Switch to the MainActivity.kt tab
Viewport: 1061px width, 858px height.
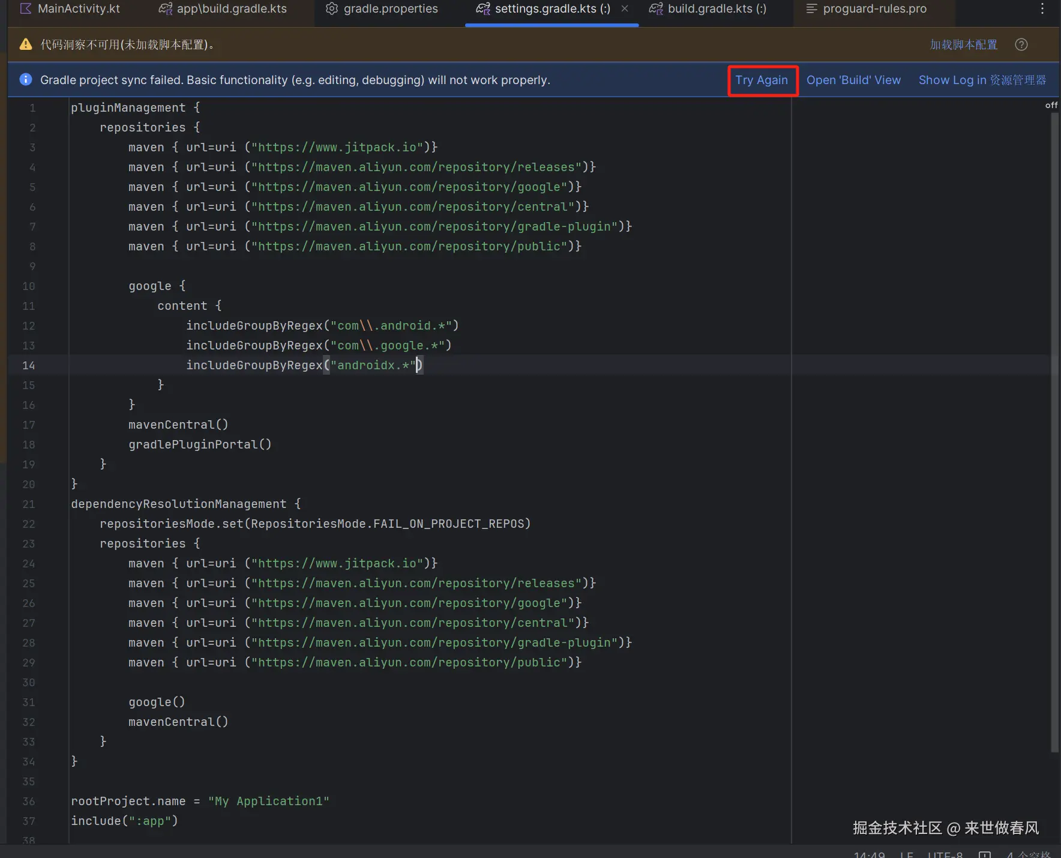[x=70, y=9]
